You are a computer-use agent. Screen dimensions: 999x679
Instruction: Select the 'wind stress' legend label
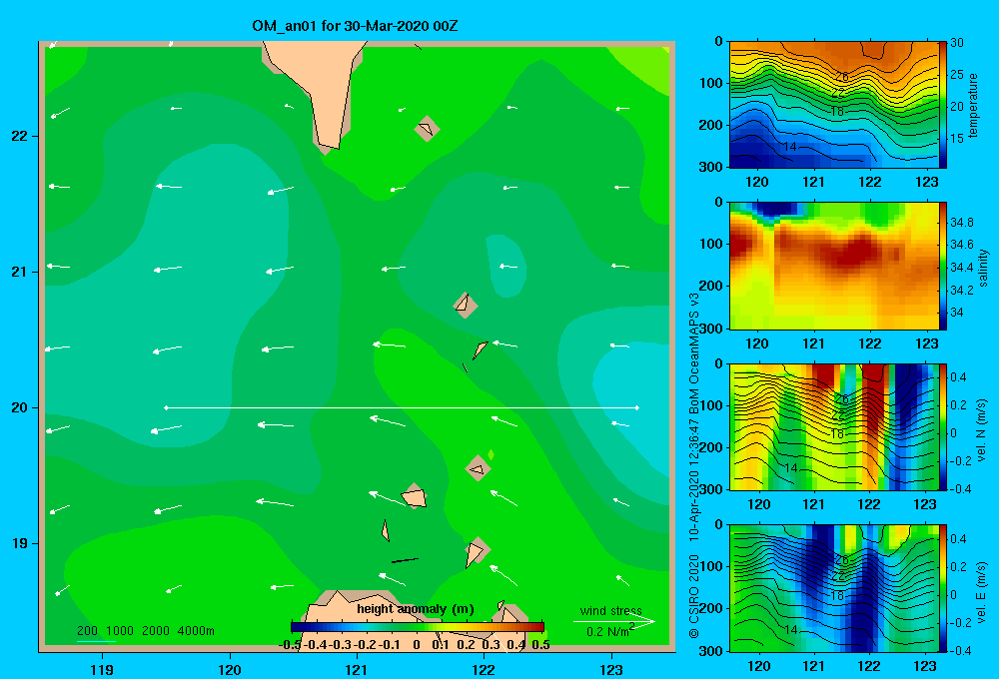611,610
